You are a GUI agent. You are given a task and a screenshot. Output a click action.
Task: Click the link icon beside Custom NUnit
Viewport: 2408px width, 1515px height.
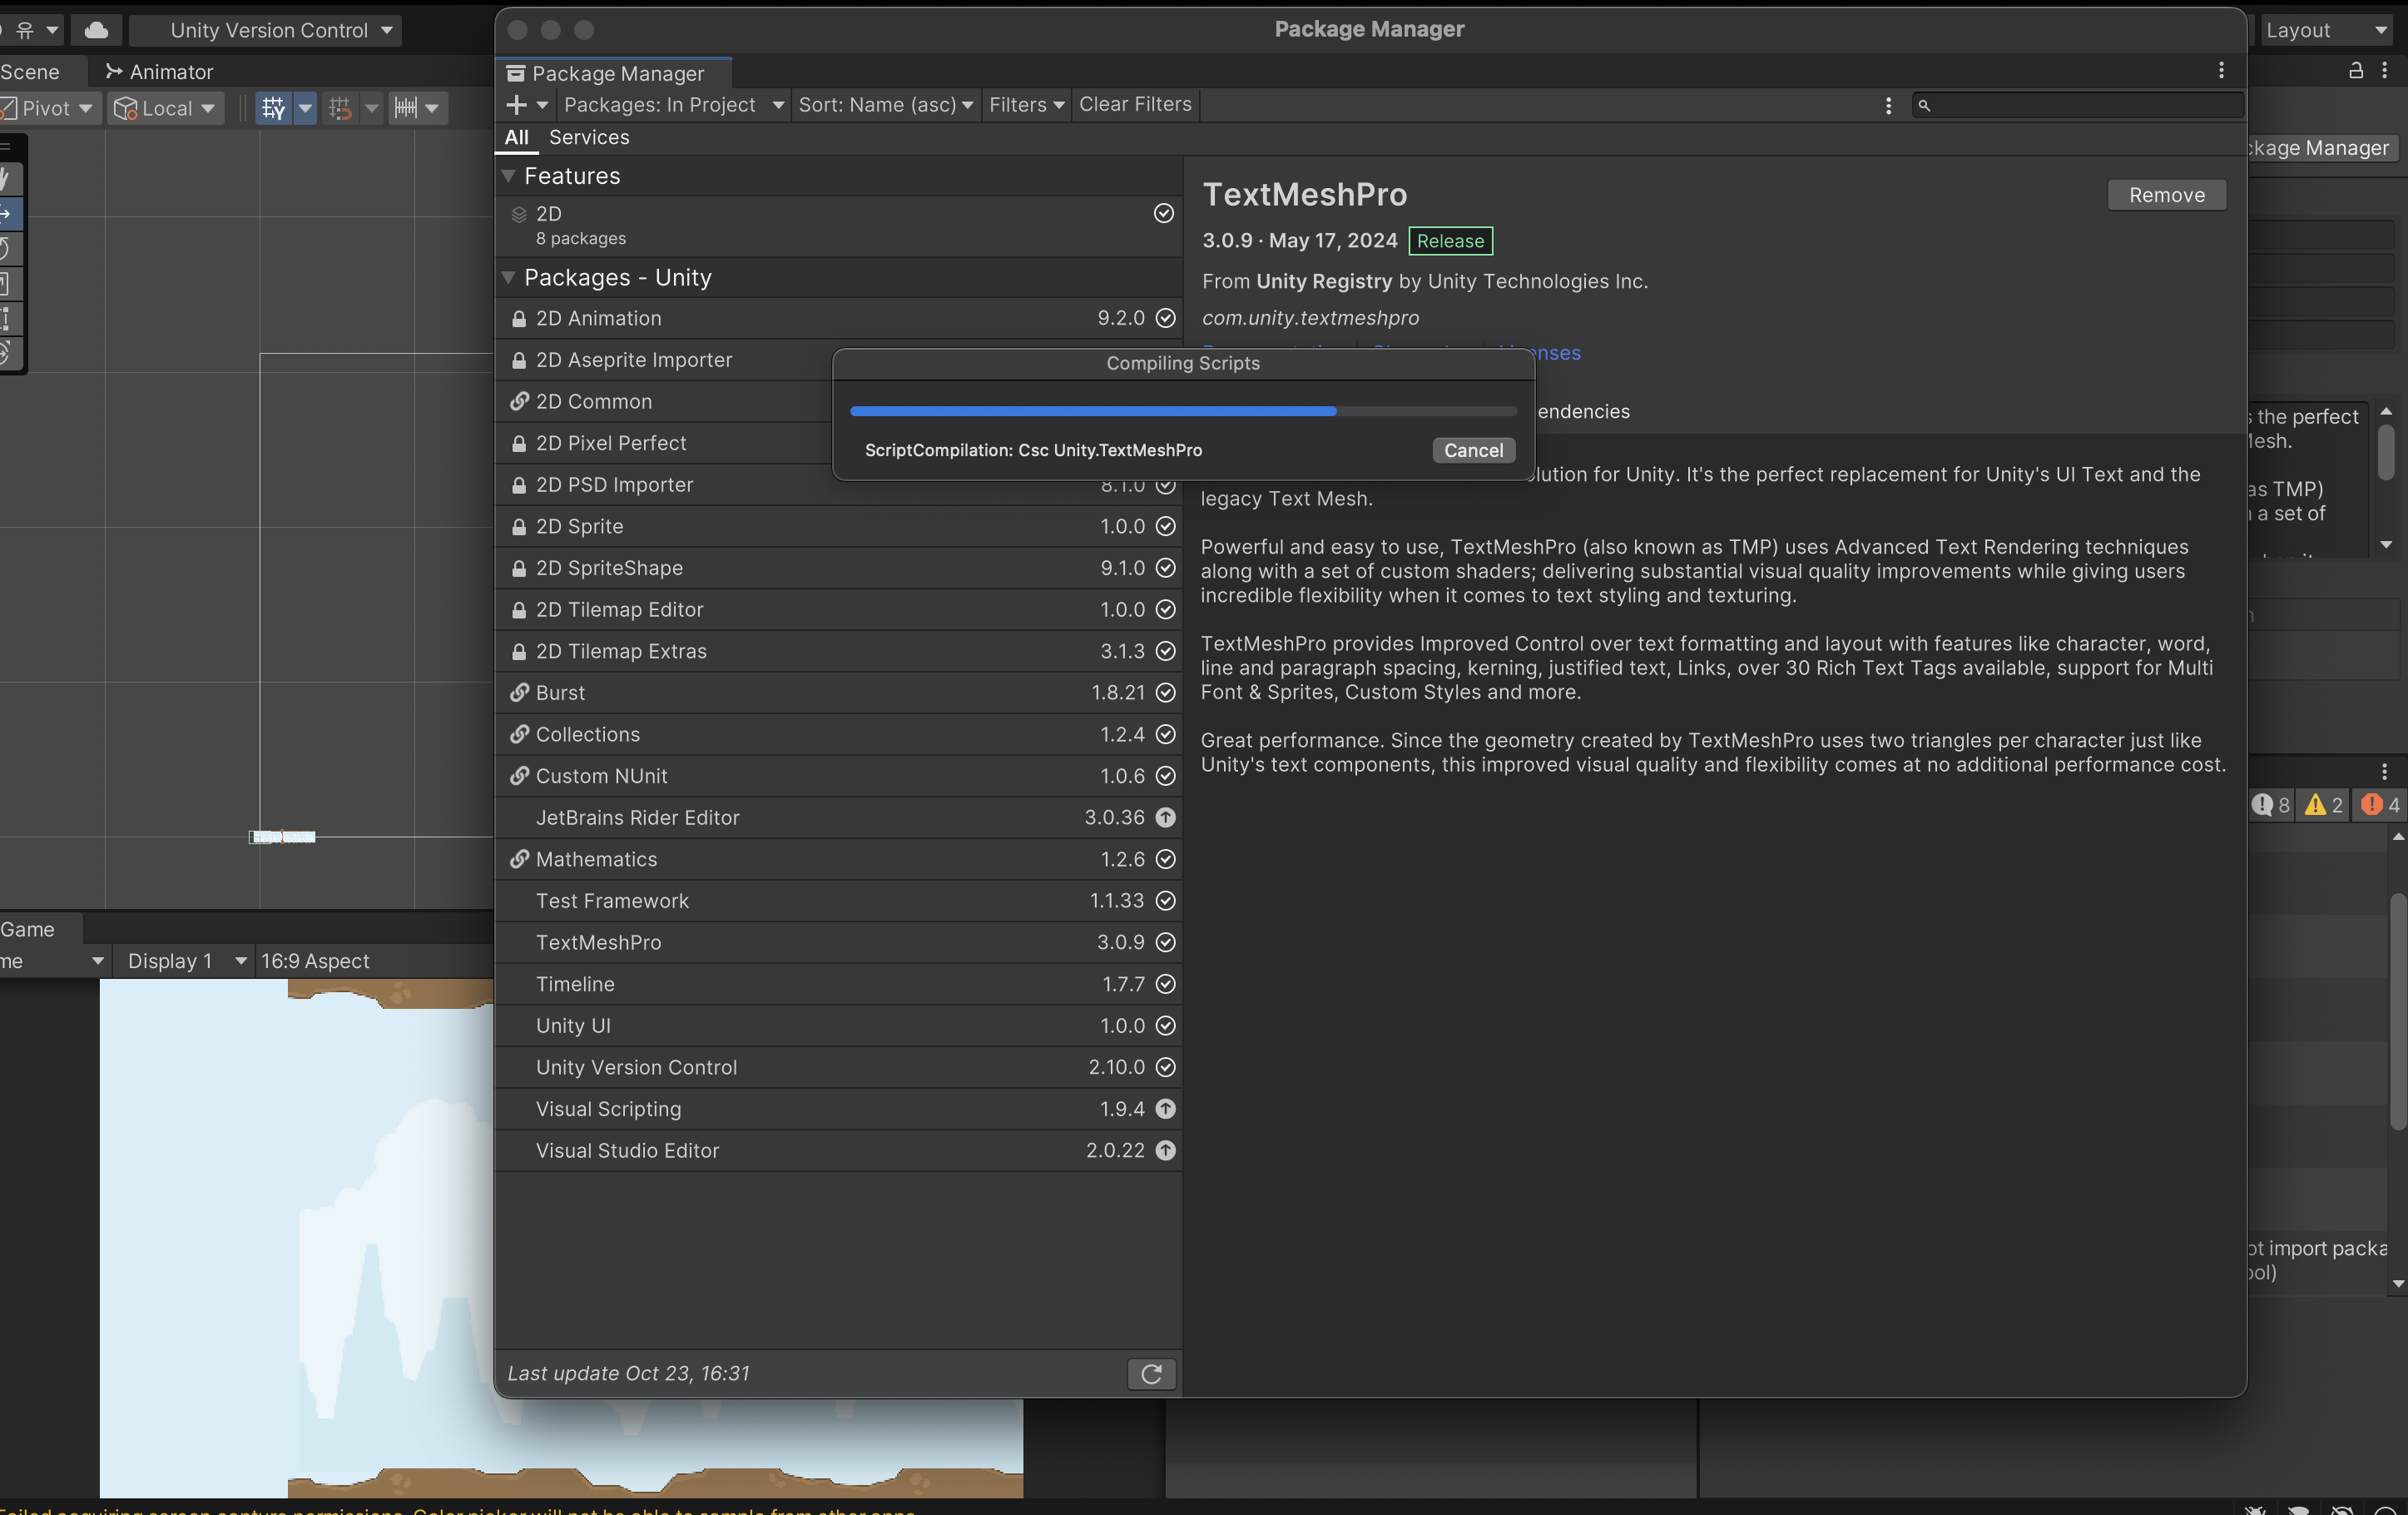(x=519, y=776)
